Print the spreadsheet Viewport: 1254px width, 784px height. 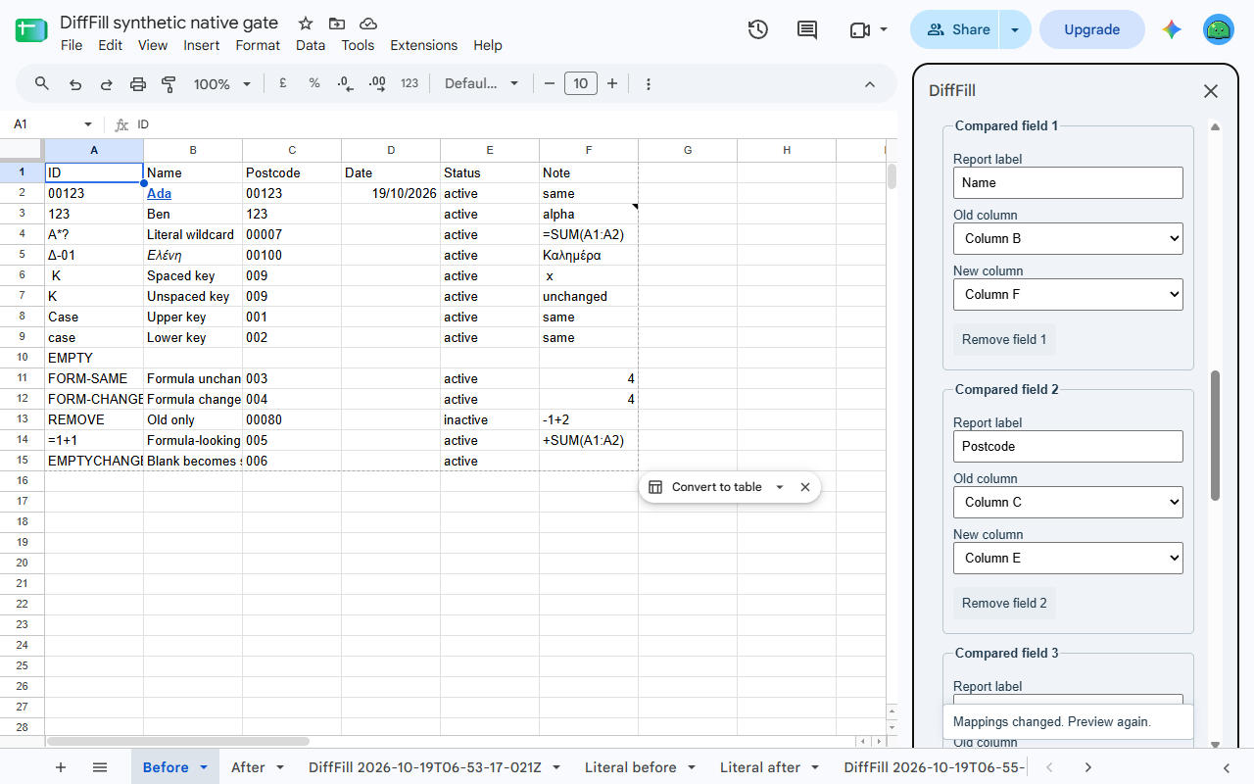[138, 84]
